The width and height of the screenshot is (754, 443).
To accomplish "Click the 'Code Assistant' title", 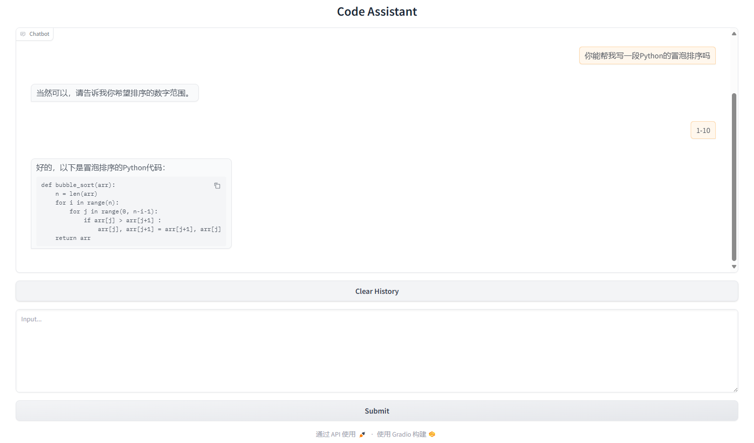I will [377, 12].
